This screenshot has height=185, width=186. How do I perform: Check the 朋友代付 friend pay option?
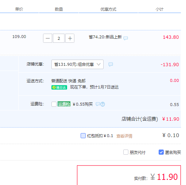tap(126, 152)
